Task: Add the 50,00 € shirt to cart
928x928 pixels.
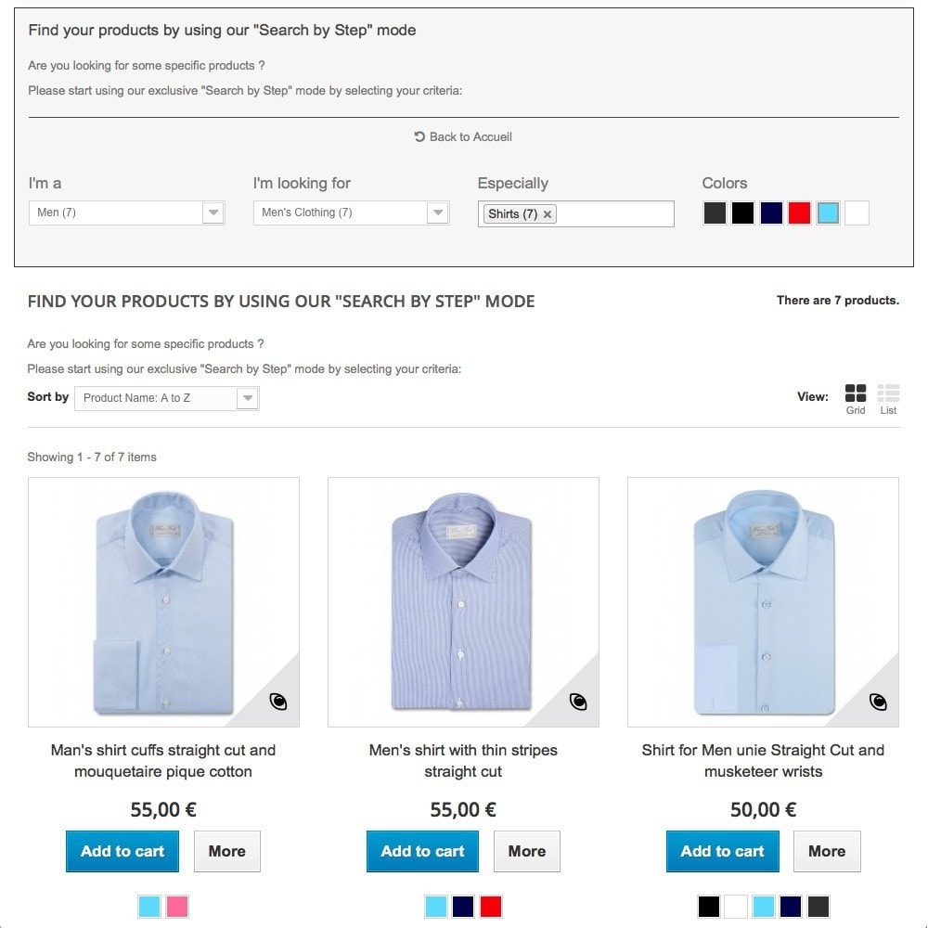Action: [x=722, y=851]
